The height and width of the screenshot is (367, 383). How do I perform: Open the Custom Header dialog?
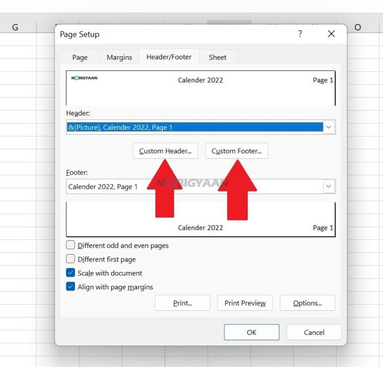point(165,151)
